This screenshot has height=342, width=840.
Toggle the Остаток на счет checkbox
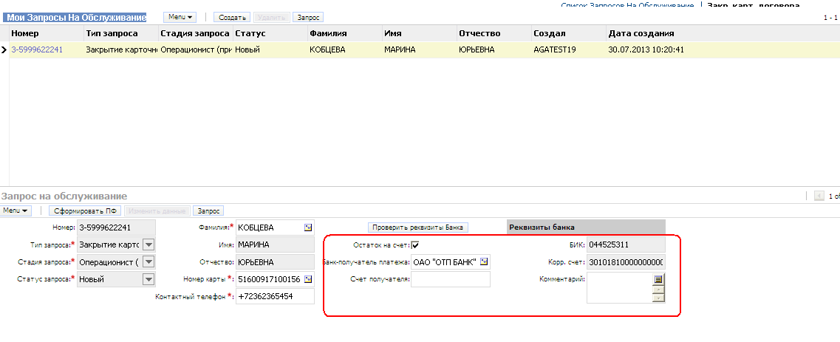[415, 245]
